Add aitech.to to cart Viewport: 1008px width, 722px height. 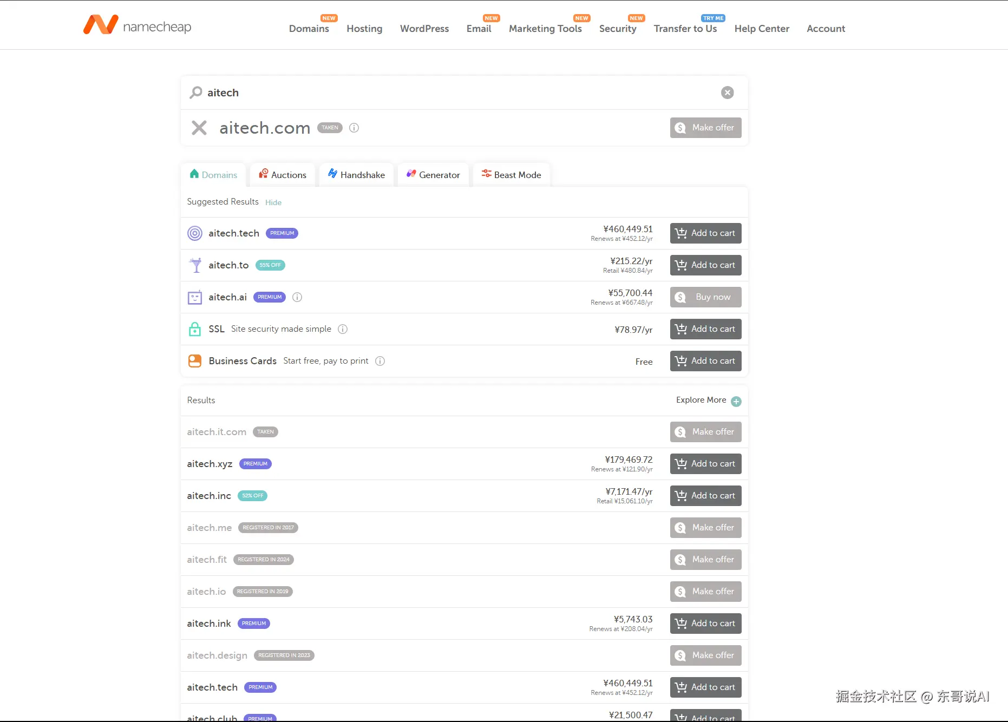(x=705, y=265)
